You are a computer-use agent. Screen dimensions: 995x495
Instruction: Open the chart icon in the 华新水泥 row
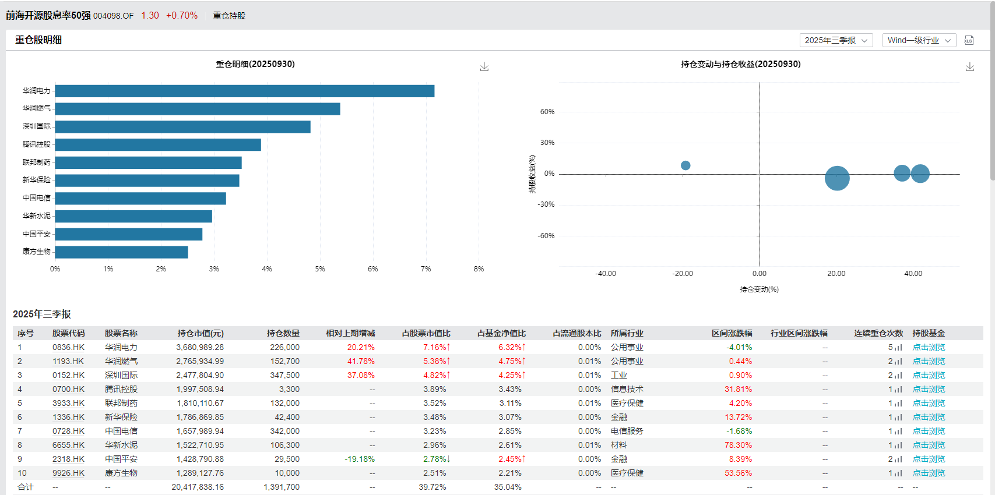point(898,446)
